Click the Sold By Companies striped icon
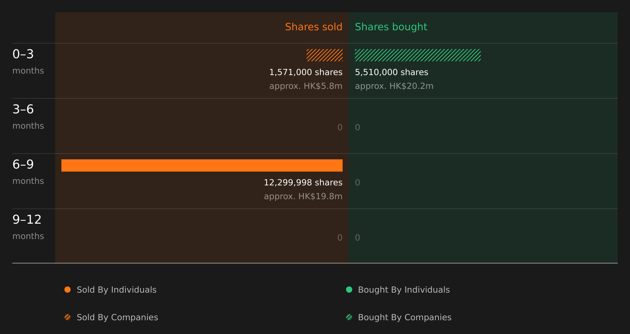The height and width of the screenshot is (334, 630). coord(68,317)
